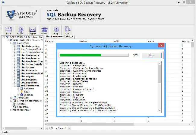
Task: Click the Ready status bar text
Action: tap(5, 132)
